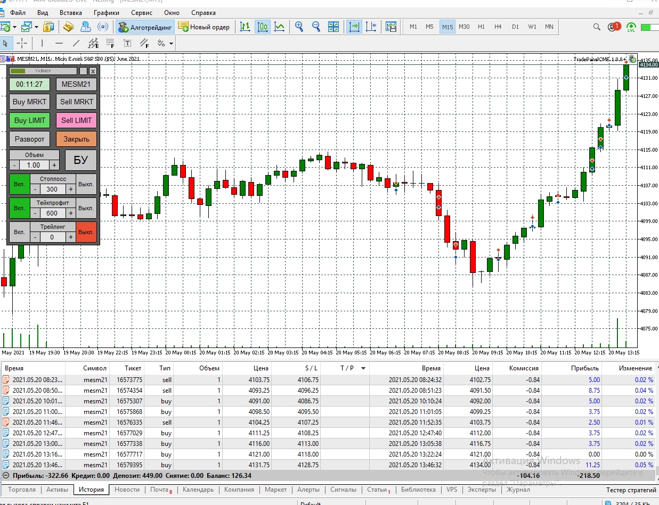Increase Объем with plus button
The height and width of the screenshot is (505, 659).
tap(54, 165)
